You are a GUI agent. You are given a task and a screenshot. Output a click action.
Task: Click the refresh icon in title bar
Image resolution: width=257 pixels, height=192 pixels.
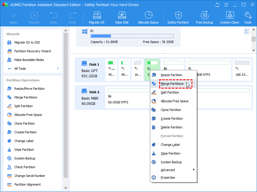217,5
